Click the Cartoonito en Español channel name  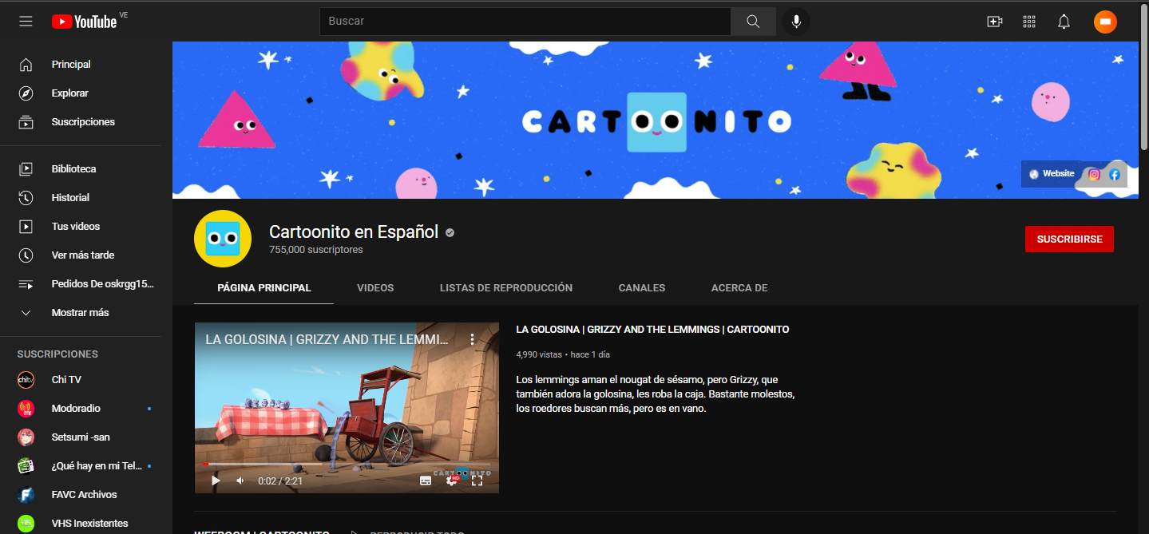click(354, 232)
